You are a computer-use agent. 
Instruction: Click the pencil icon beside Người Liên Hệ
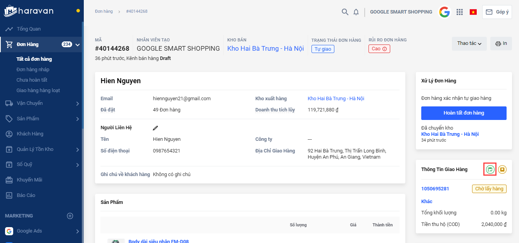(156, 128)
